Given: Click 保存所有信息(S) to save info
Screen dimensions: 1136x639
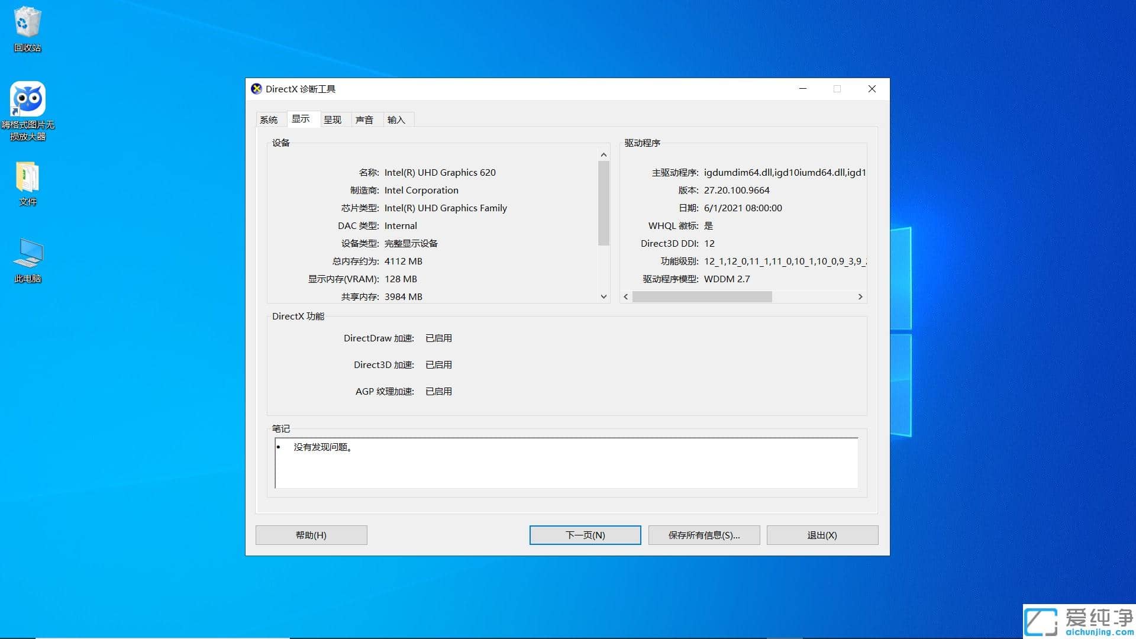Looking at the screenshot, I should [703, 535].
